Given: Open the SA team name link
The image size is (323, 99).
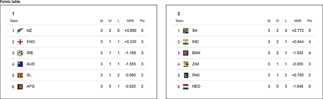Looking at the screenshot, I should coord(195,31).
